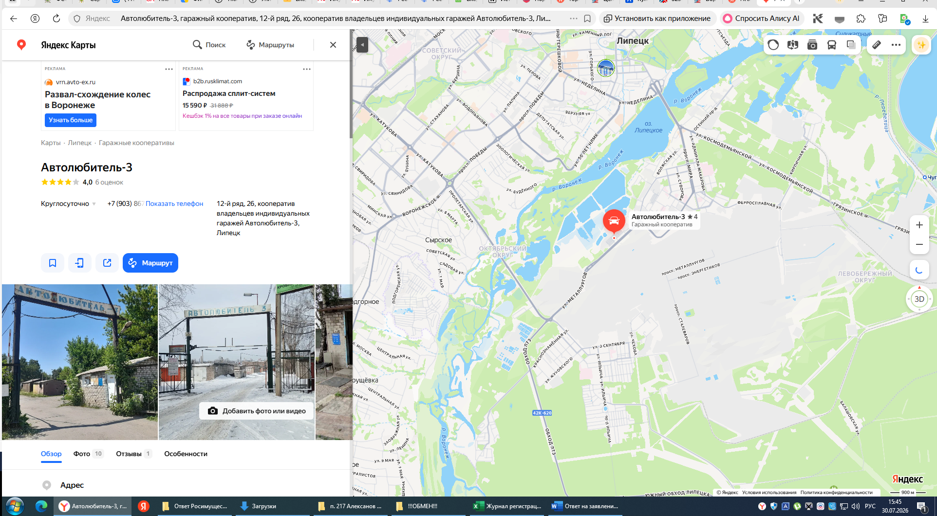Click Добавить фото или видео button
The height and width of the screenshot is (516, 937).
257,411
